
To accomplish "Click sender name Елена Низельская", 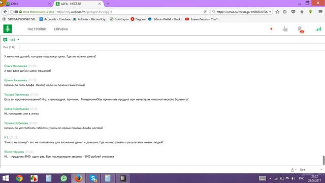I will coord(16,109).
